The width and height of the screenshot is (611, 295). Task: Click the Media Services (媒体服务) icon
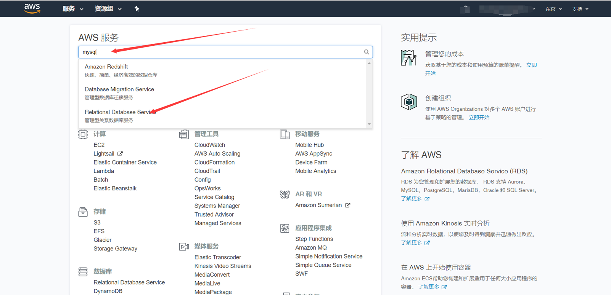tap(184, 247)
